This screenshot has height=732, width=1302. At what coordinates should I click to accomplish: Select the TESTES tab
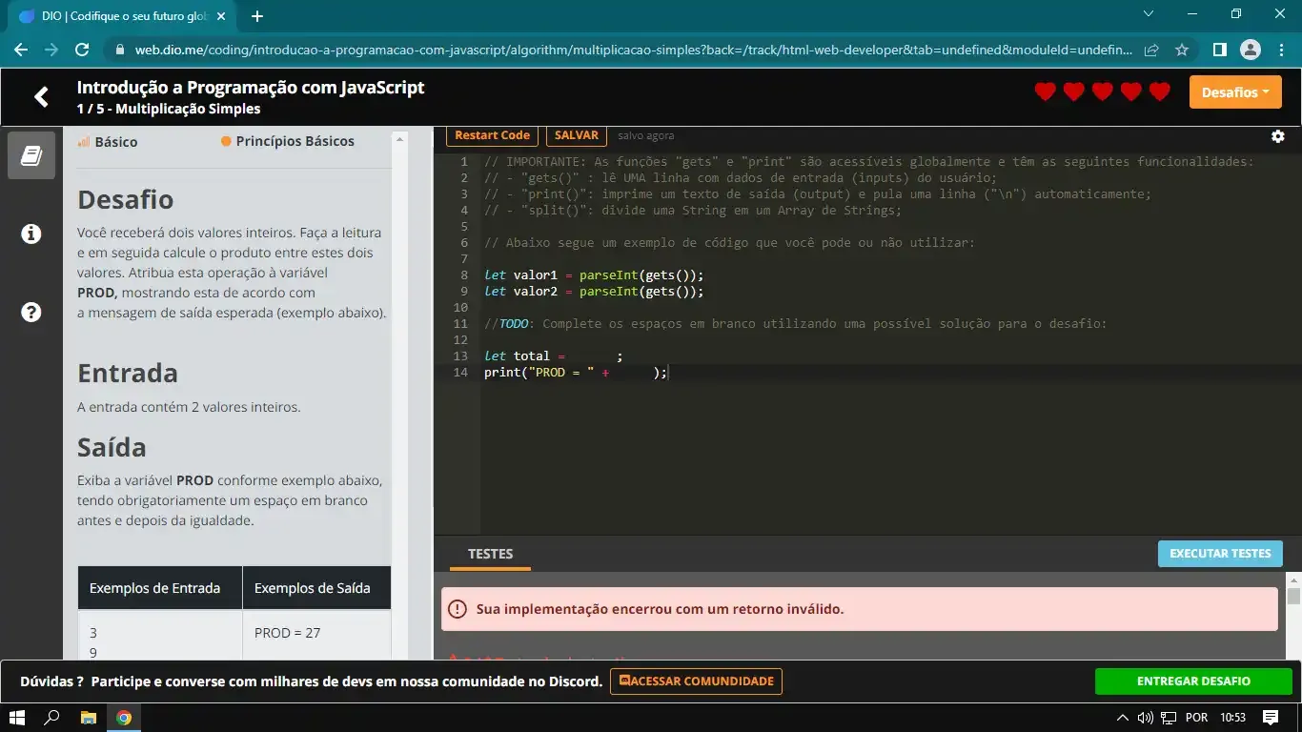click(490, 554)
